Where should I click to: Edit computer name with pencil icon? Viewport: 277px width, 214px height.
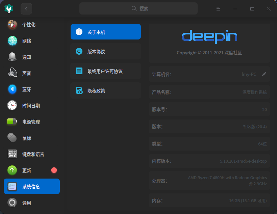(264, 74)
